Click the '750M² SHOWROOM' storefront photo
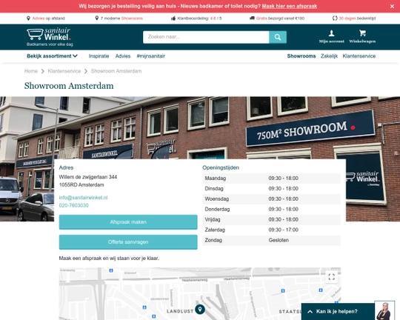400x320 pixels. point(200,127)
